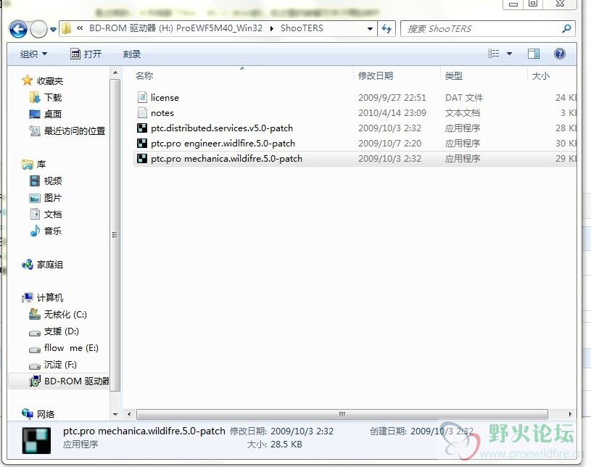
Task: Click the blue help question mark icon
Action: (560, 54)
